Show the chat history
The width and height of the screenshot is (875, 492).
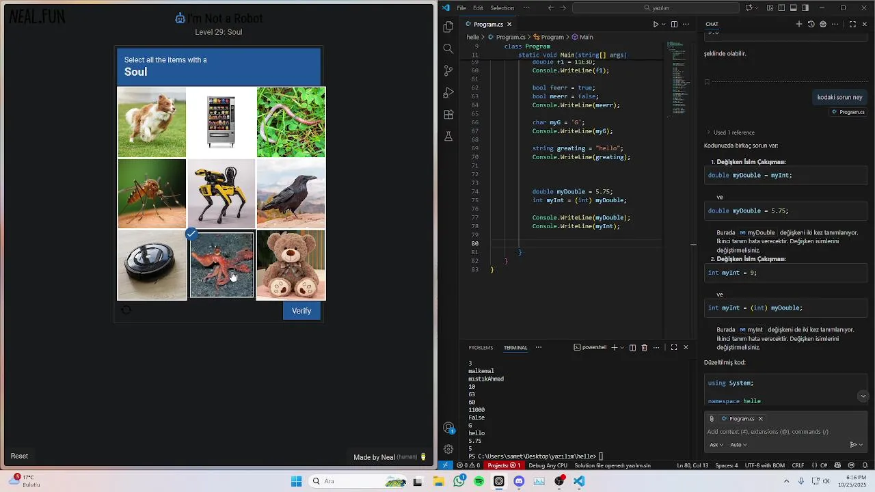[811, 24]
